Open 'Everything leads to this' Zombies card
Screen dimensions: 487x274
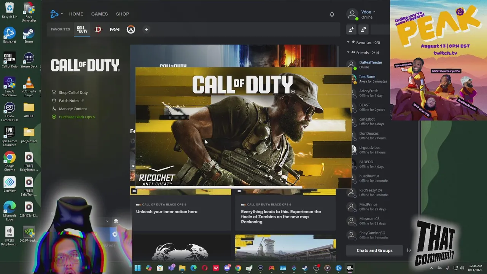coord(285,209)
